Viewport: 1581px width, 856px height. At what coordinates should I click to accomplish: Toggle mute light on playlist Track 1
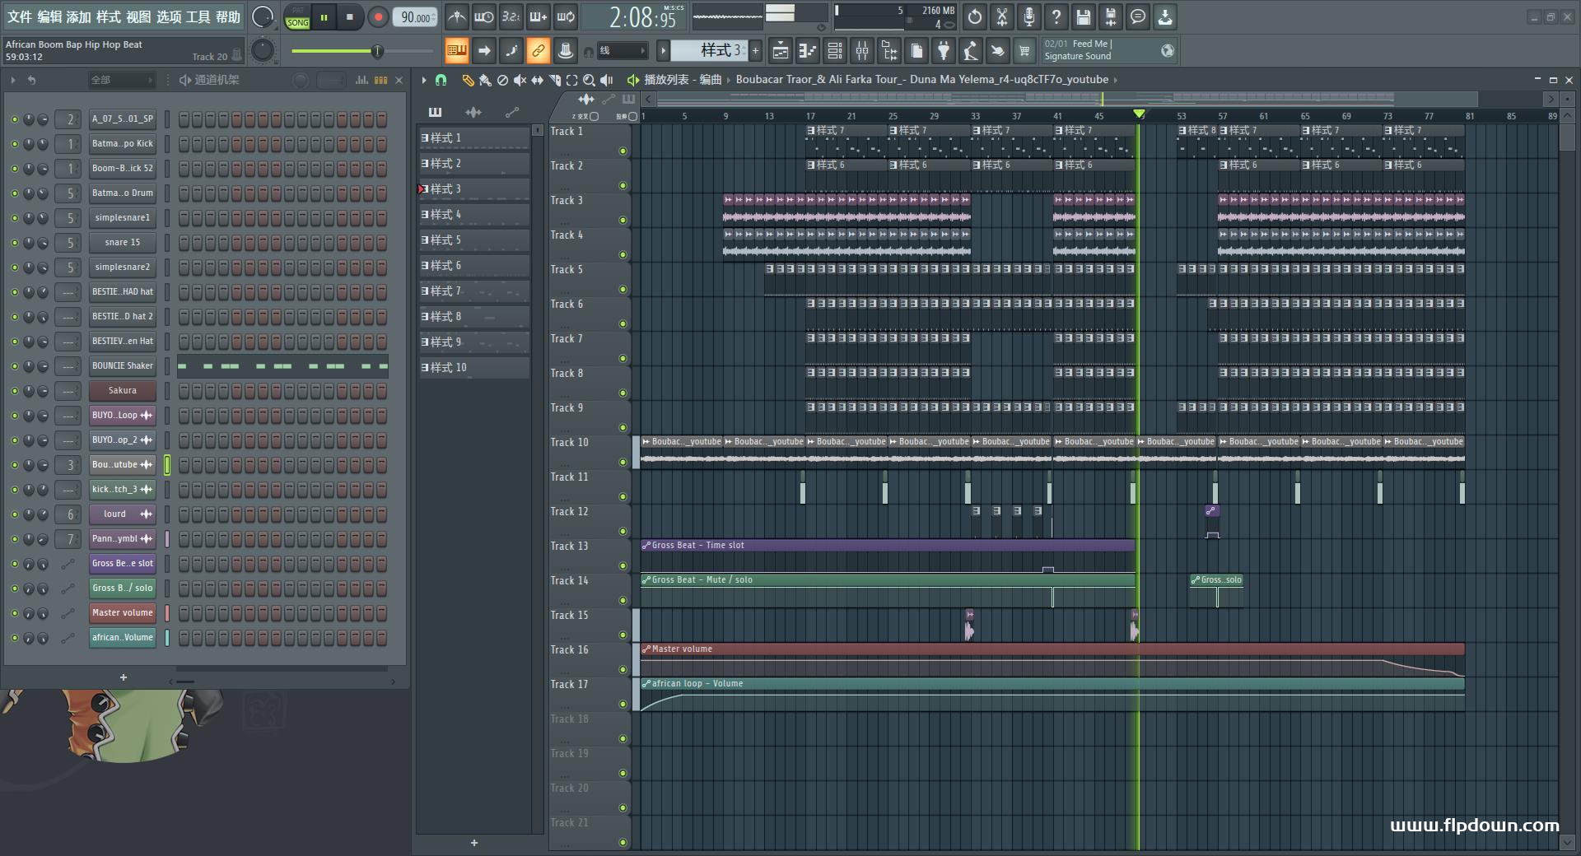(x=623, y=151)
